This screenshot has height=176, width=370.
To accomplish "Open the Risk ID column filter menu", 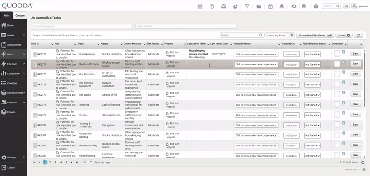I will [x=52, y=44].
